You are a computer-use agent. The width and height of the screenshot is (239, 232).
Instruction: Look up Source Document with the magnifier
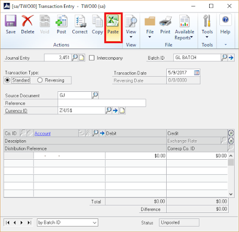(95, 95)
